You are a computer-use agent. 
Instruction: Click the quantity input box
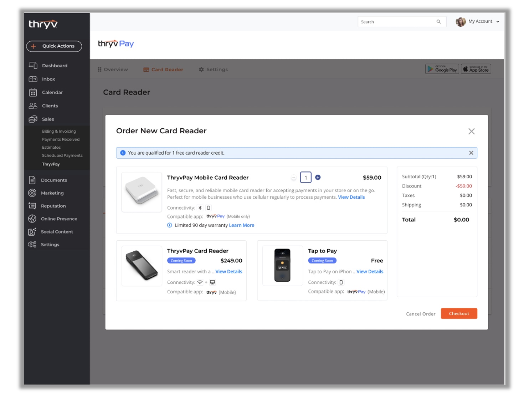tap(306, 178)
